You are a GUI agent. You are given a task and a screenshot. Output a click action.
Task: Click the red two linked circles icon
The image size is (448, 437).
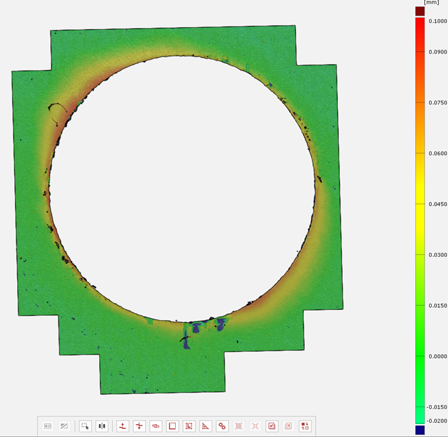pyautogui.click(x=222, y=426)
